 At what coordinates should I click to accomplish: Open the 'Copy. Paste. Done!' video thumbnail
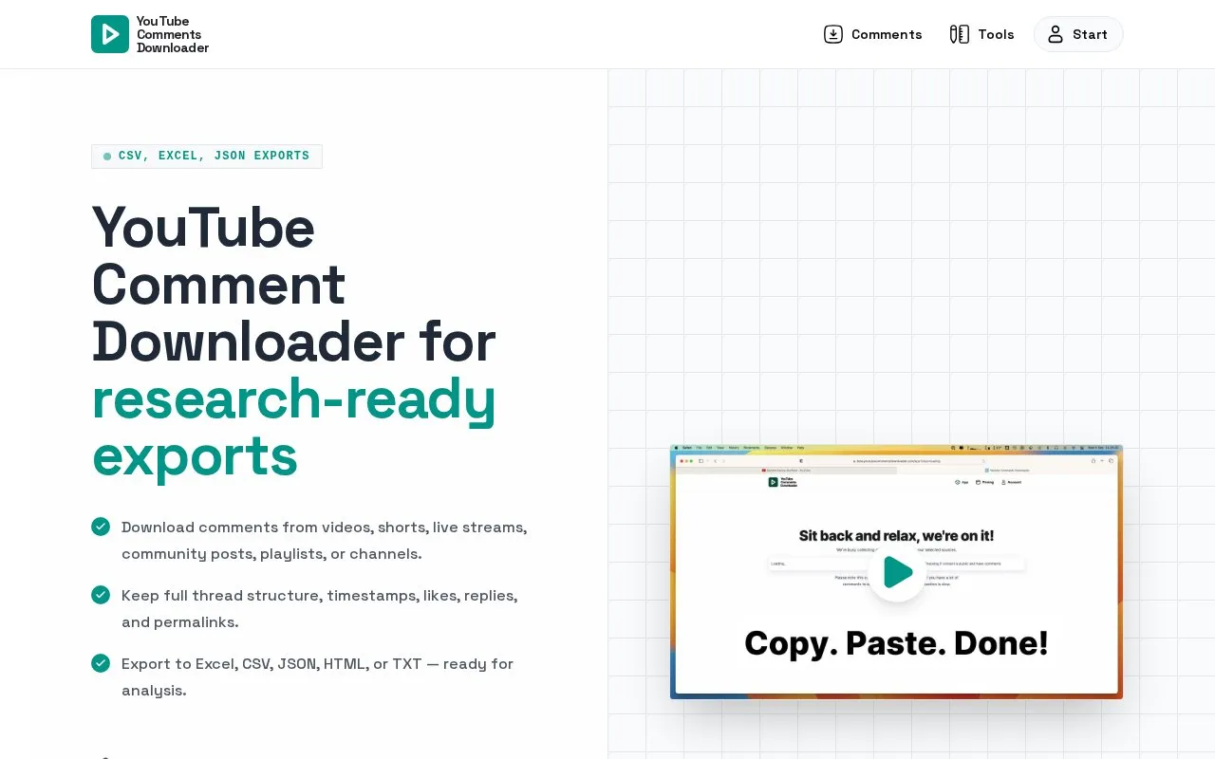tap(896, 572)
